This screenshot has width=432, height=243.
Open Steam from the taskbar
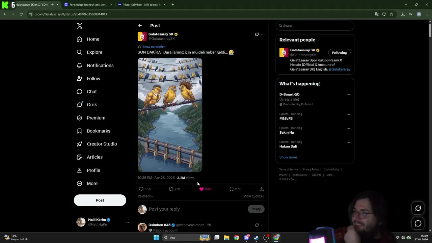click(x=256, y=238)
